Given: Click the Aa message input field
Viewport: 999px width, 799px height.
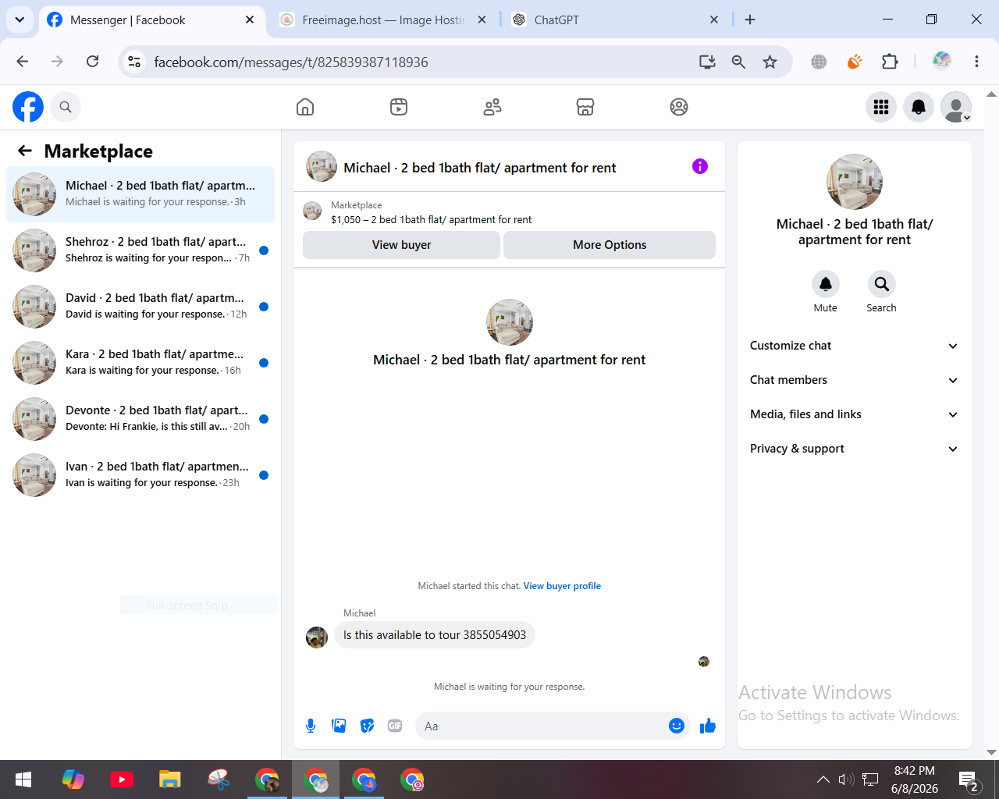Looking at the screenshot, I should click(542, 726).
